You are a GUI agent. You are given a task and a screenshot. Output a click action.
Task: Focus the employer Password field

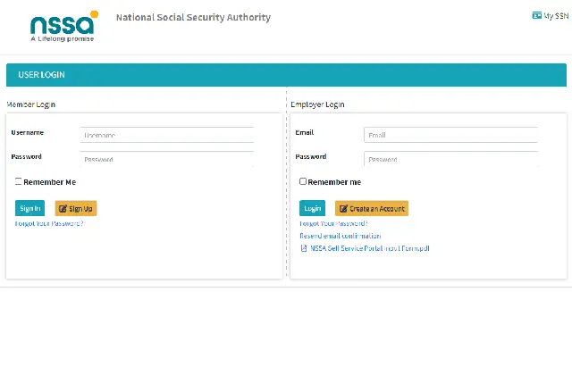pyautogui.click(x=450, y=159)
